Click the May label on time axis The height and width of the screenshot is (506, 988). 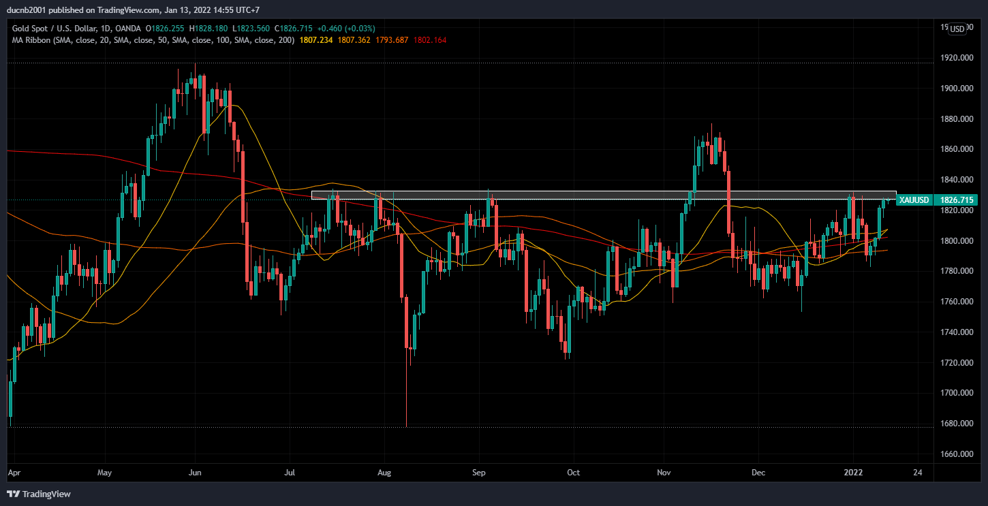tap(105, 472)
